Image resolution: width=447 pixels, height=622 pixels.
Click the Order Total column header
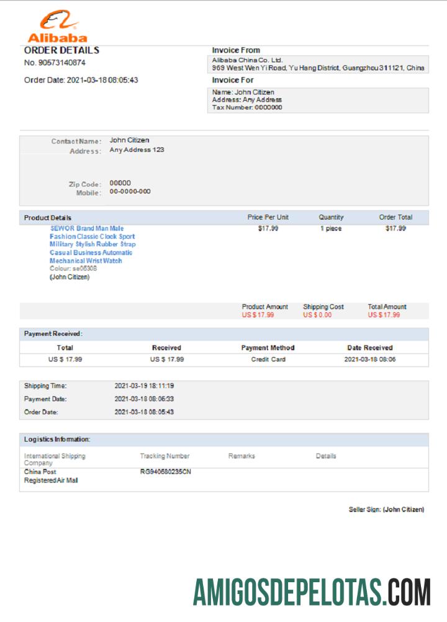[395, 218]
